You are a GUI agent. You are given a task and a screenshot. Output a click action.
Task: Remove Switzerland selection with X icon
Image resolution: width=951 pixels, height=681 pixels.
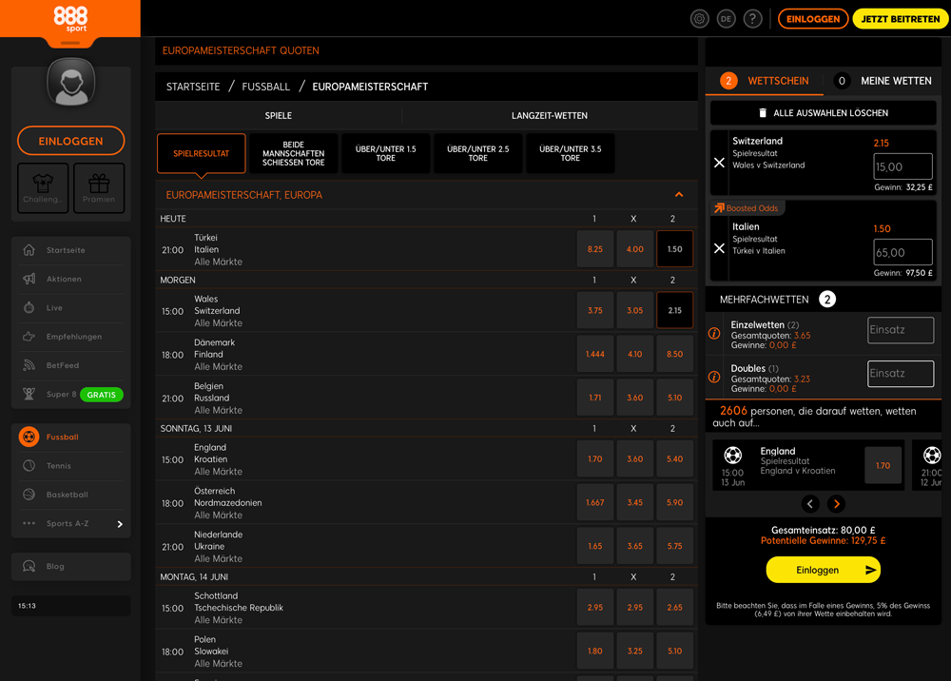click(719, 163)
